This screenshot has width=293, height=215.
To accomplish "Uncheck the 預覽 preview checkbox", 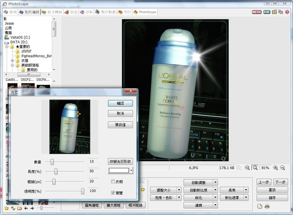I will click(x=113, y=193).
